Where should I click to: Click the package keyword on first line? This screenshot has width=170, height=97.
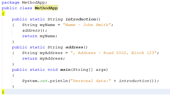click(x=11, y=3)
